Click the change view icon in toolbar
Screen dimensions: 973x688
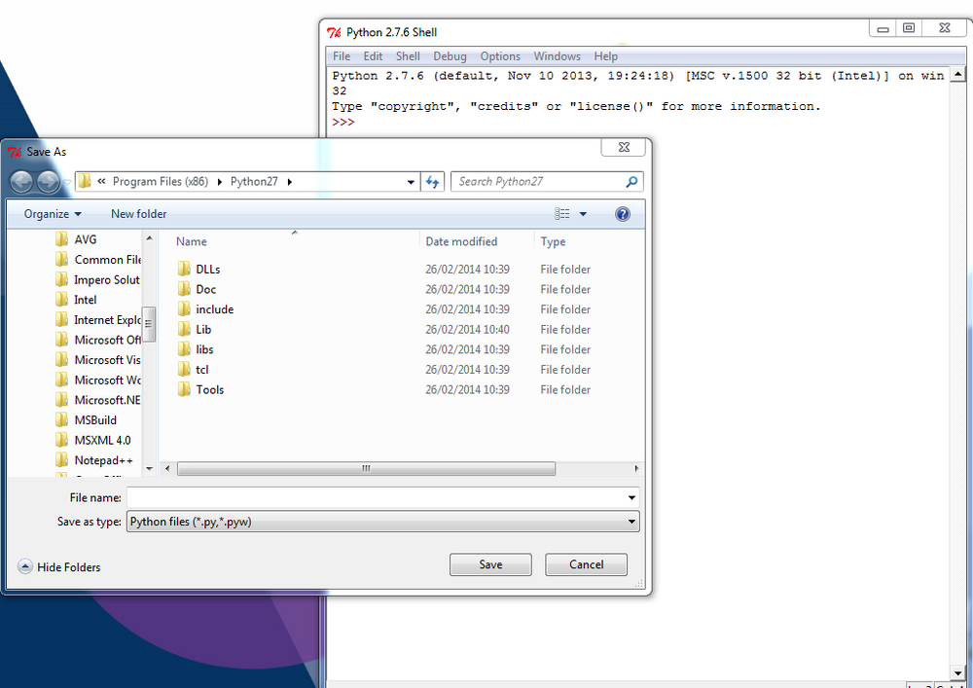562,214
